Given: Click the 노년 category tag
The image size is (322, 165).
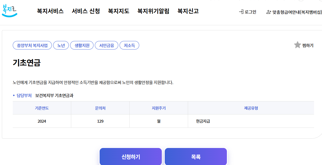Looking at the screenshot, I should pyautogui.click(x=61, y=45).
